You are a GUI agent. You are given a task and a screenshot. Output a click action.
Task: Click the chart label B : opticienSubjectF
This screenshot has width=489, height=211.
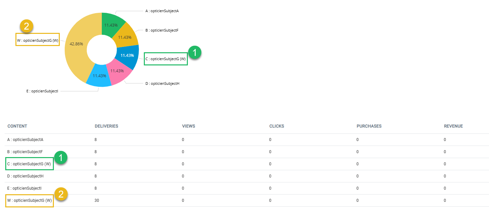[x=162, y=30]
